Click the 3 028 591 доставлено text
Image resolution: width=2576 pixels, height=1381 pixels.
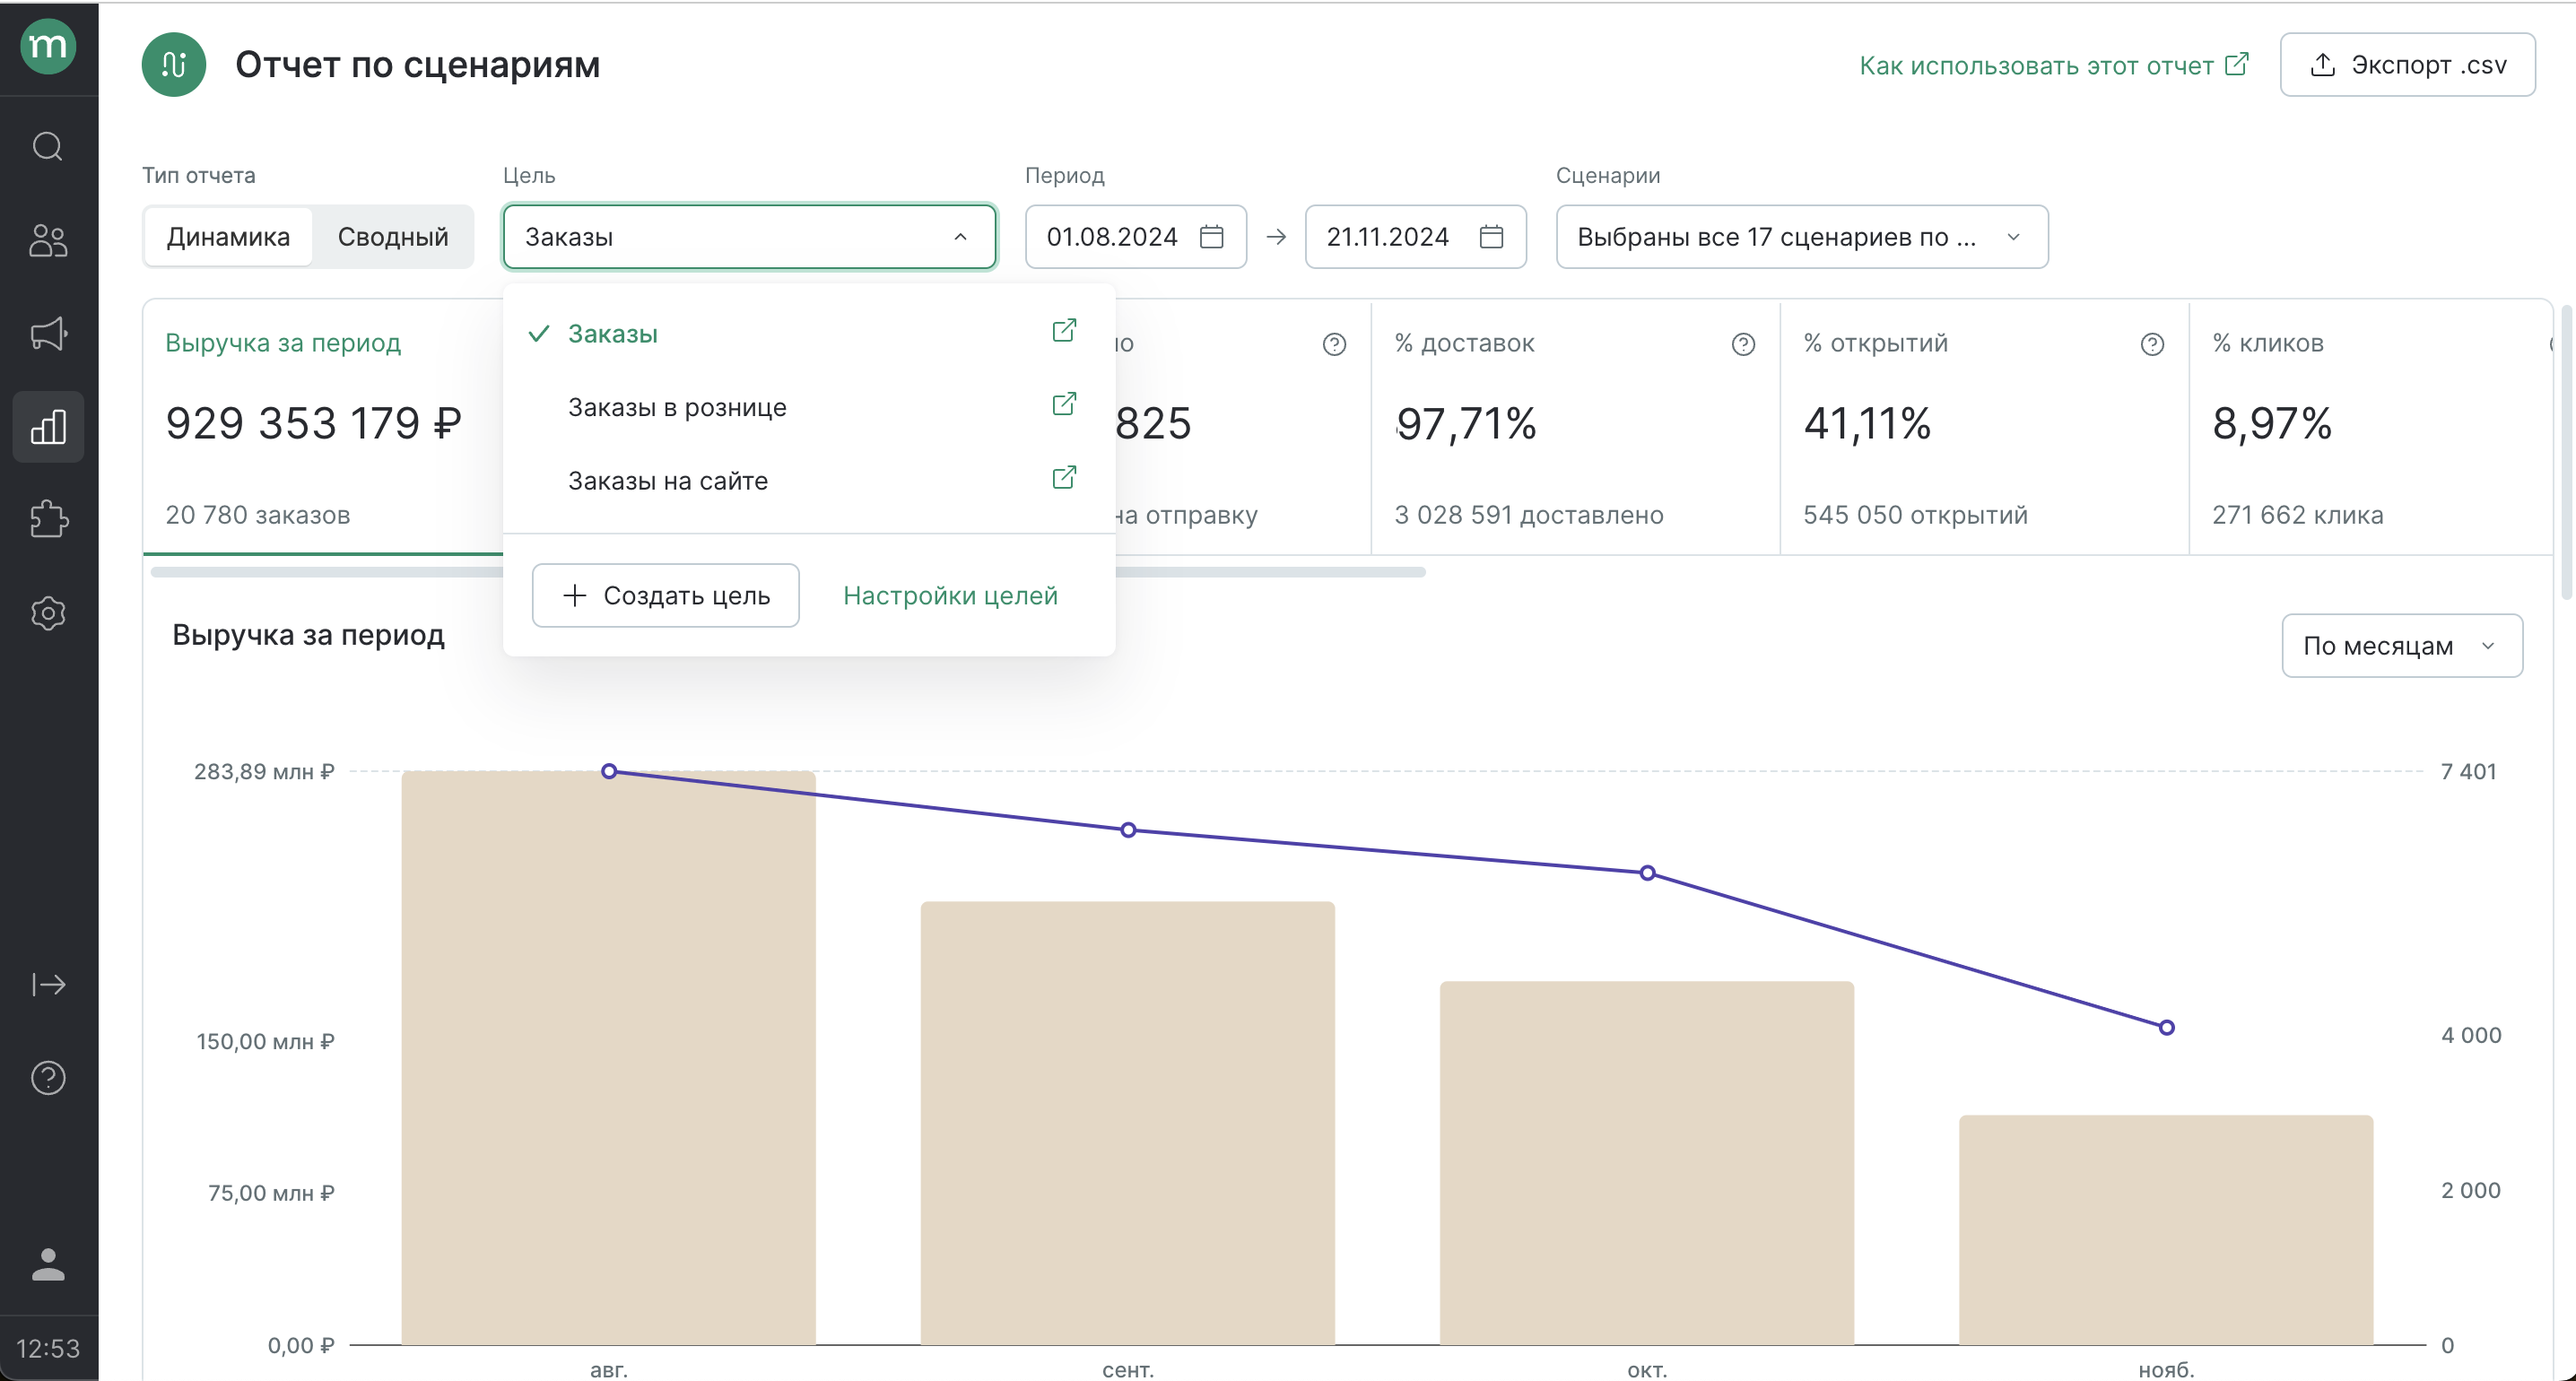tap(1529, 515)
